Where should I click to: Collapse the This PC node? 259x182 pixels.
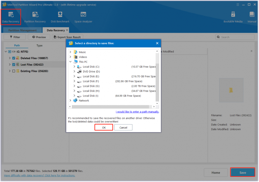70,62
